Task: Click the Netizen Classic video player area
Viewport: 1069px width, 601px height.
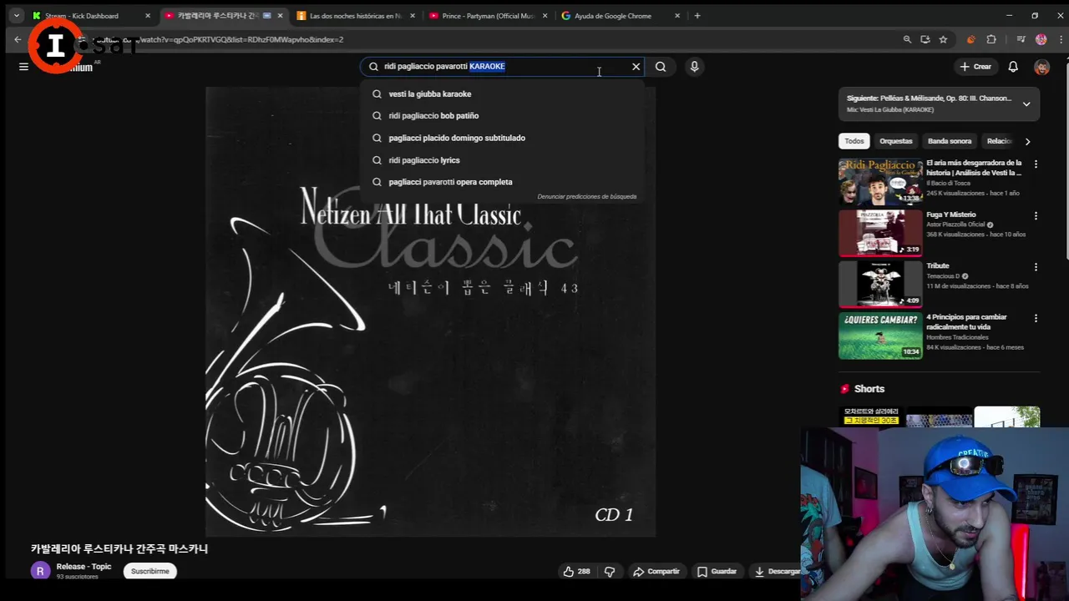Action: click(x=430, y=311)
